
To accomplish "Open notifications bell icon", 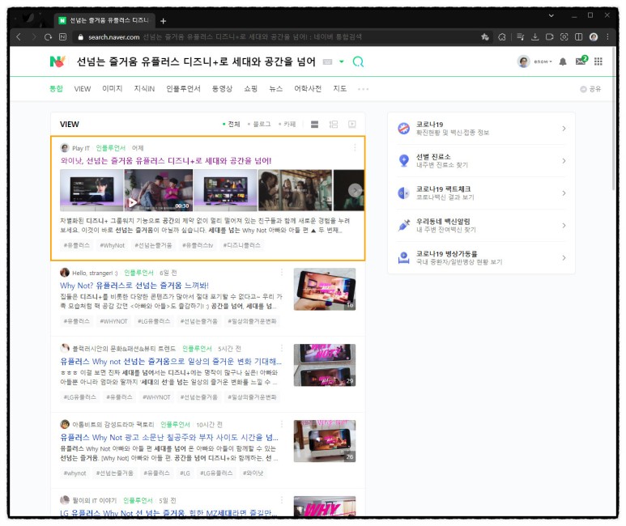I will tap(563, 62).
